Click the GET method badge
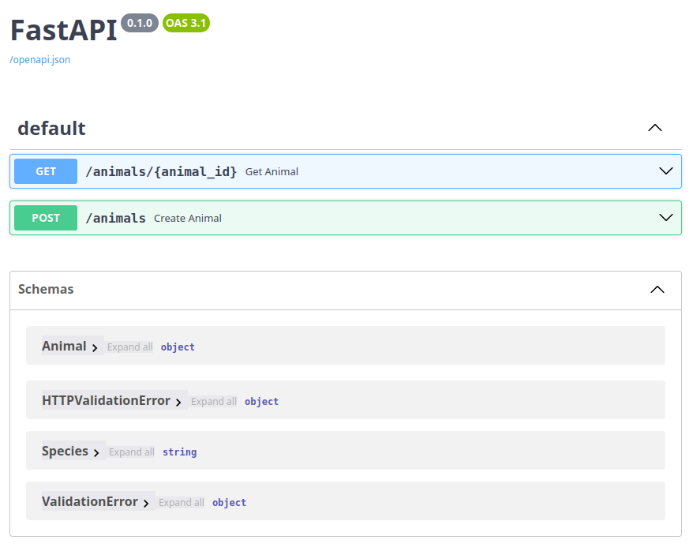The height and width of the screenshot is (551, 693). pos(45,171)
